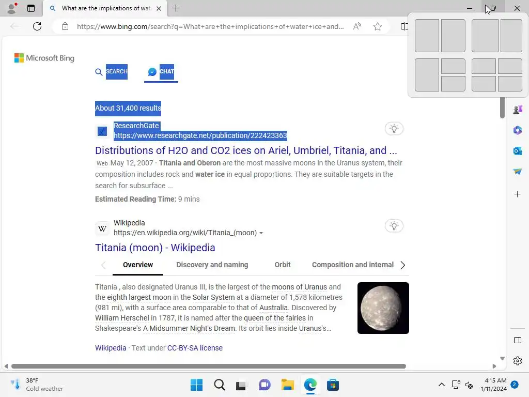Close the Bing search results tab
Viewport: 529px width, 397px height.
[x=159, y=8]
